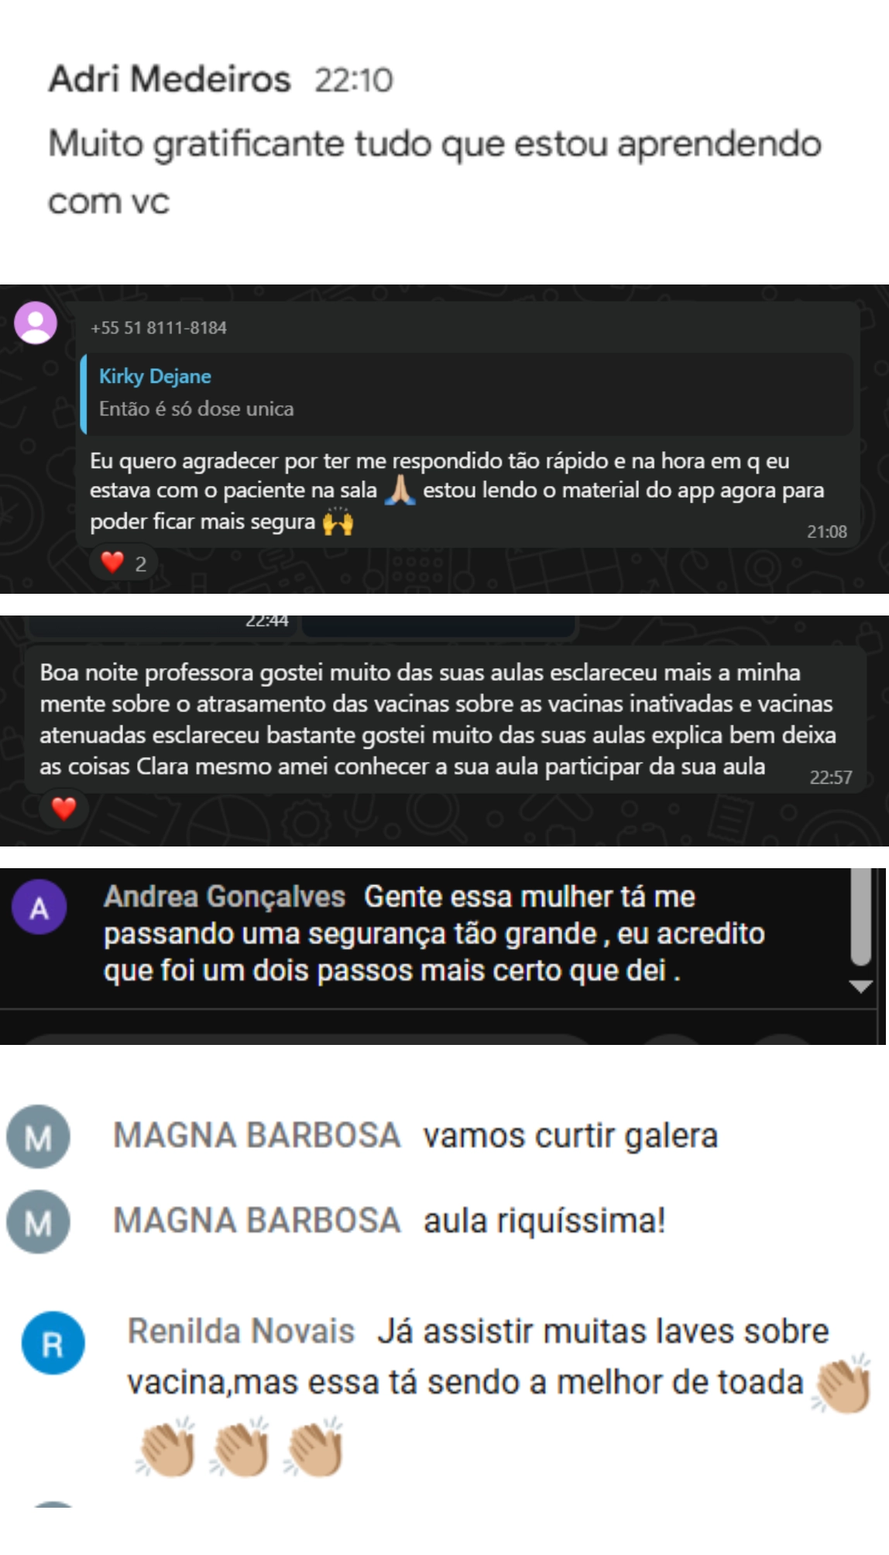Click the red heart reaction with count 2
Viewport: 889px width, 1555px height.
tap(123, 563)
